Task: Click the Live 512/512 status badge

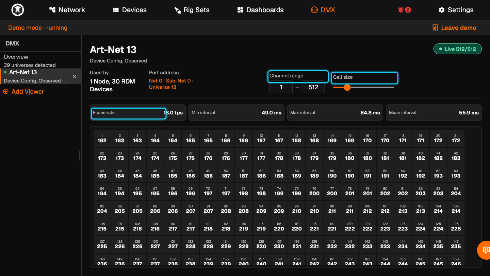Action: click(458, 49)
